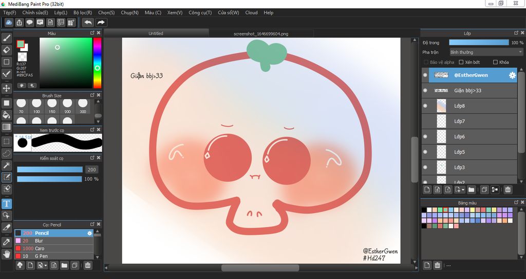This screenshot has width=526, height=279.
Task: Click the export/share icon in top toolbar
Action: point(19,23)
